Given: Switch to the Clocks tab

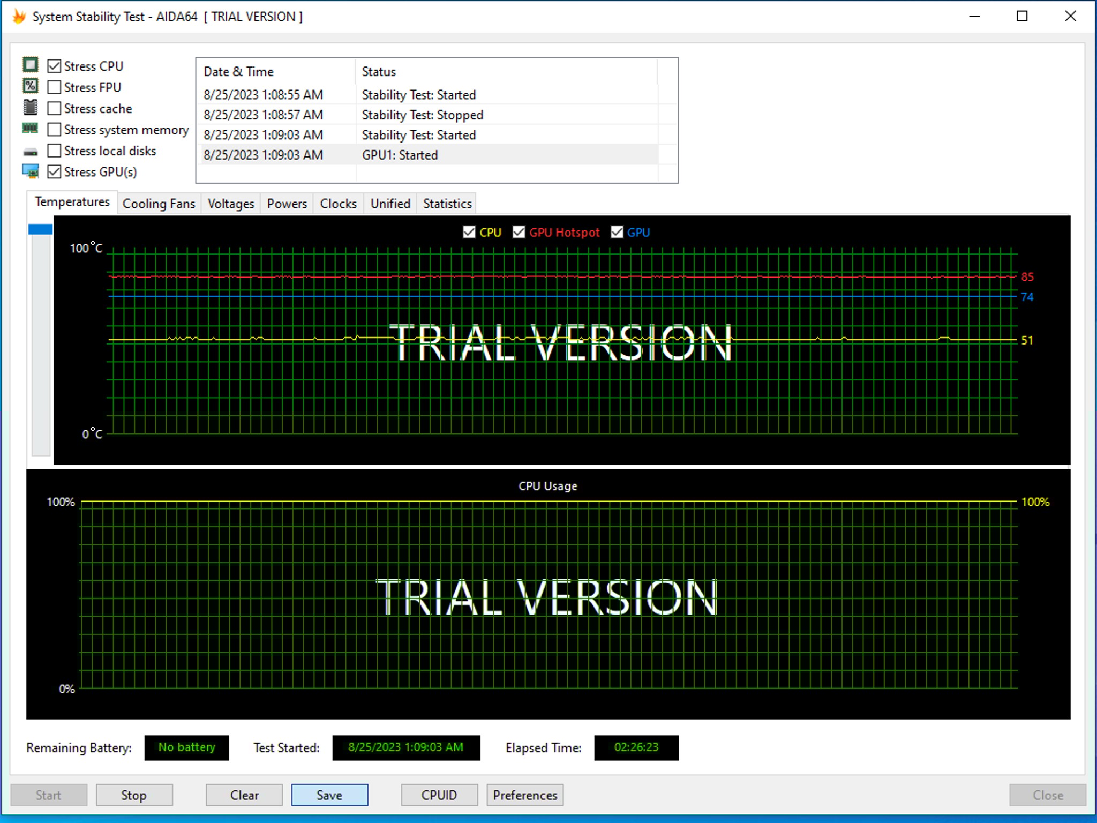Looking at the screenshot, I should (x=338, y=204).
